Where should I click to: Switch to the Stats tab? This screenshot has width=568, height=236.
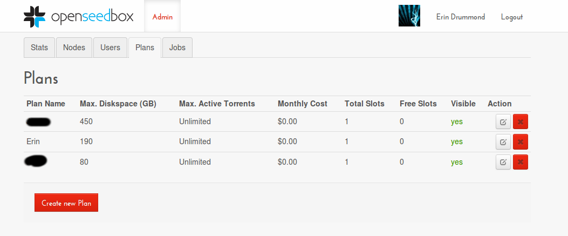(x=39, y=48)
